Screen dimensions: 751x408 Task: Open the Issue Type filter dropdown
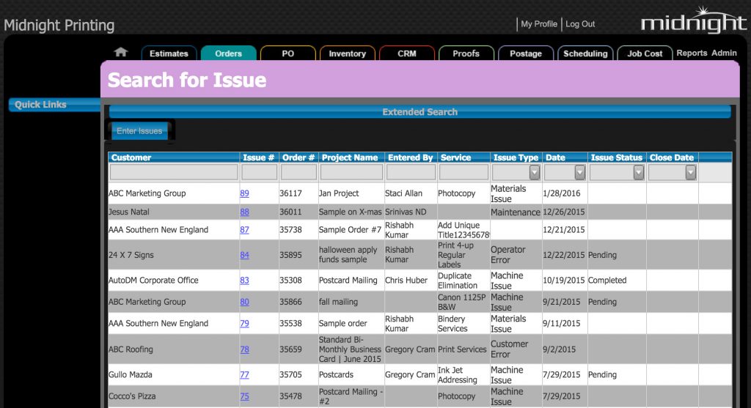535,172
